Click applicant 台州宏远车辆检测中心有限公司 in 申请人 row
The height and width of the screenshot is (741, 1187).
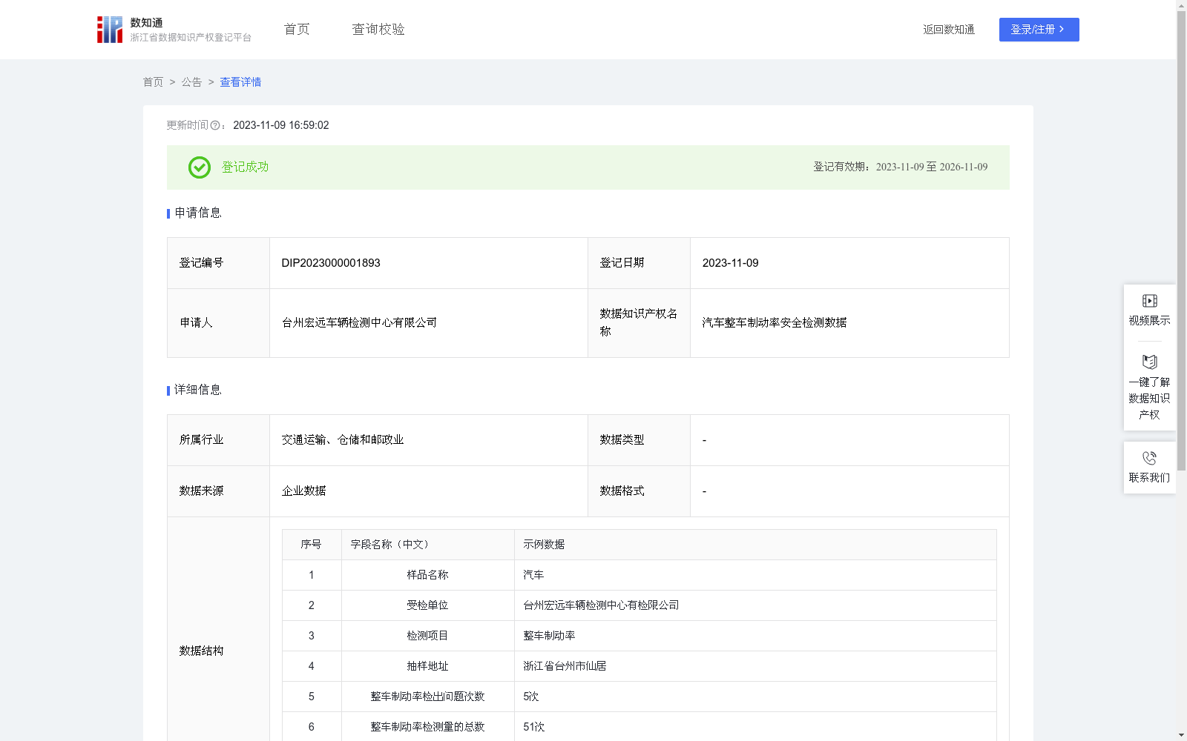click(x=359, y=323)
